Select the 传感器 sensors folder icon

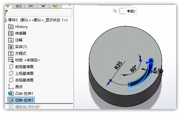(11, 33)
